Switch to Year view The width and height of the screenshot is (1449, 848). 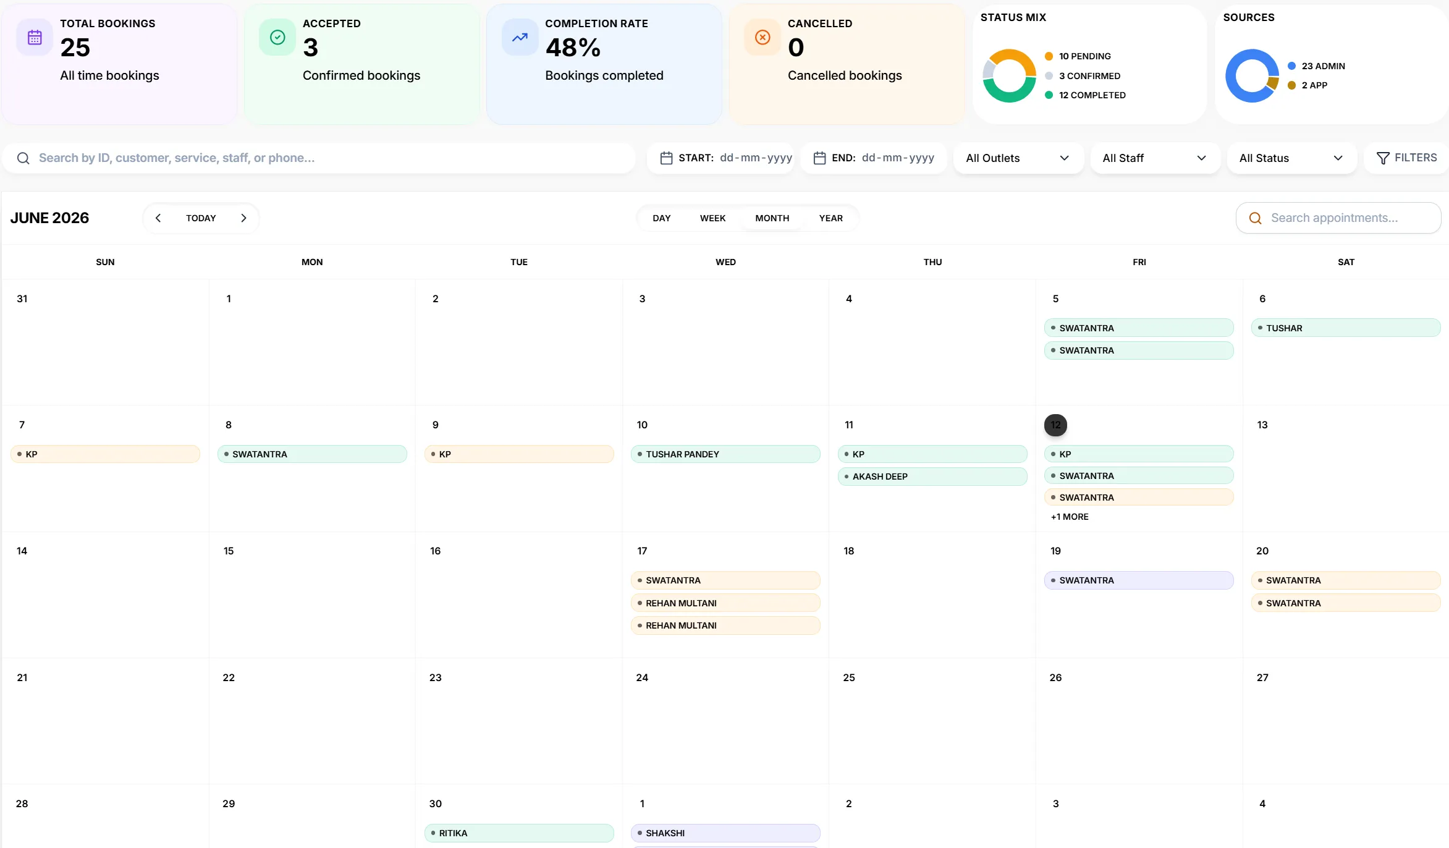(x=830, y=218)
